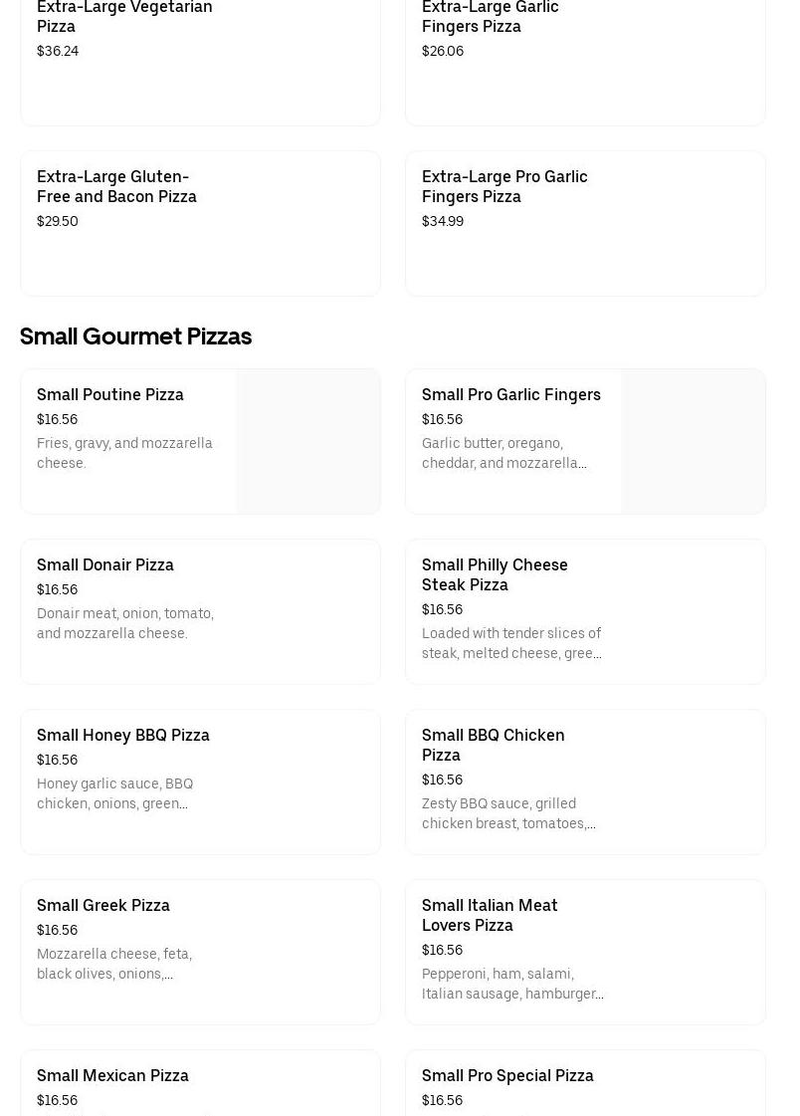Choose the Small Donair Pizza card

coord(200,611)
